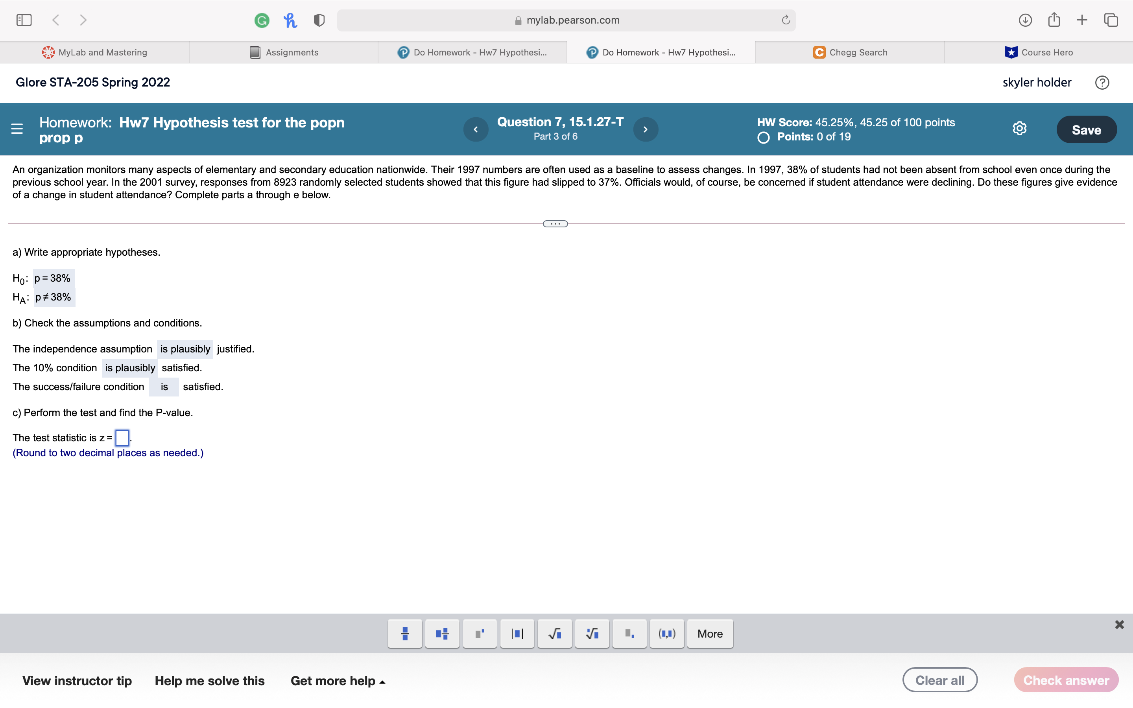Open the 'Get more help' dropdown

(x=338, y=680)
